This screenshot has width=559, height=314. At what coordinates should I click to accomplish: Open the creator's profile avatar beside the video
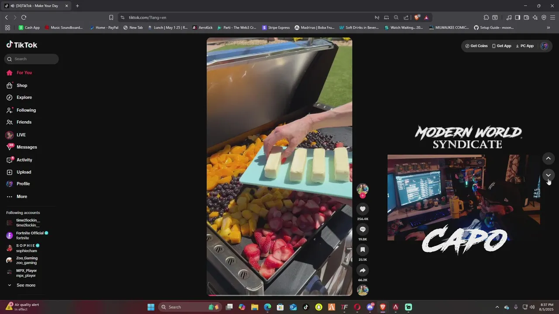(362, 189)
